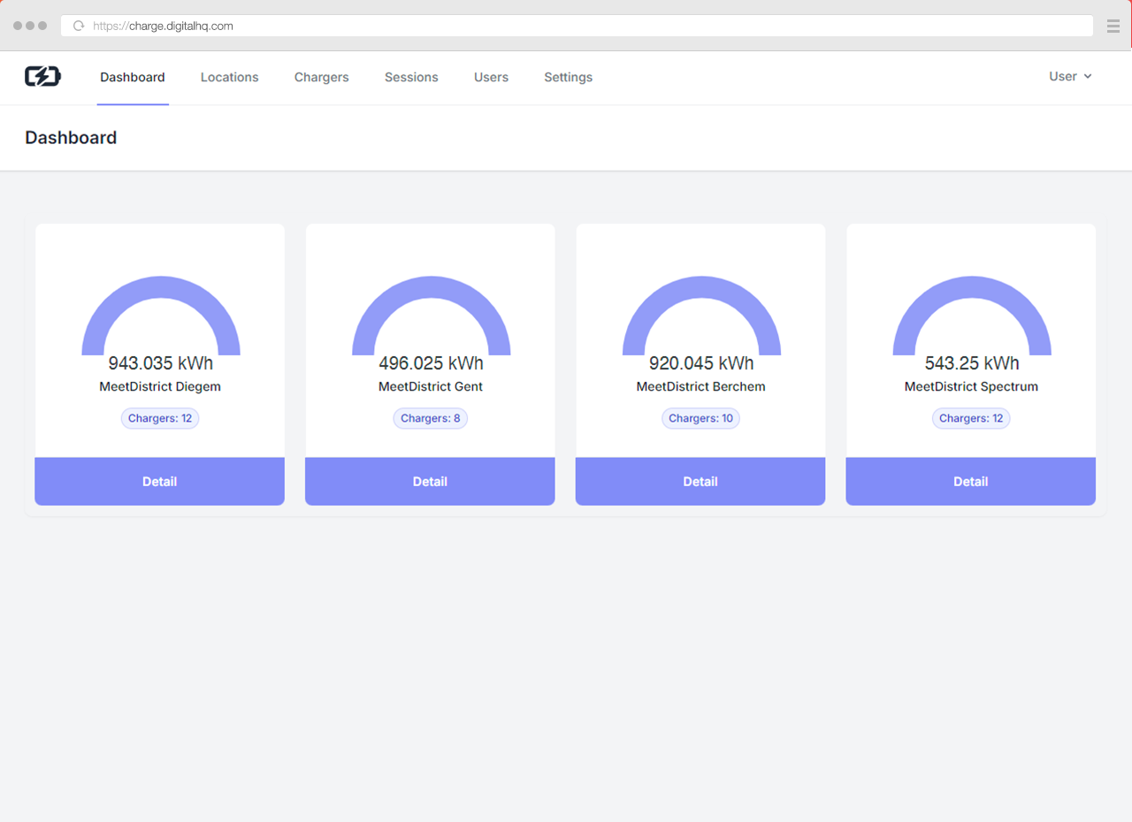Open the Sessions tab

tap(411, 78)
